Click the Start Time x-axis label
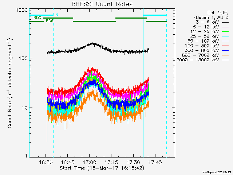The height and width of the screenshot is (175, 233). [102, 168]
